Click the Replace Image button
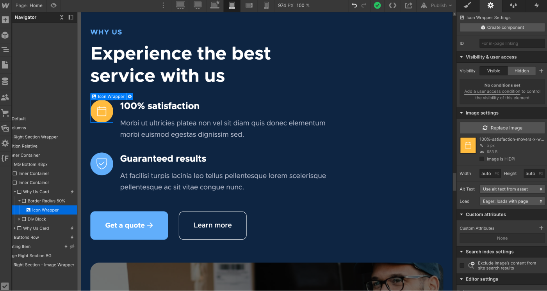 point(502,128)
